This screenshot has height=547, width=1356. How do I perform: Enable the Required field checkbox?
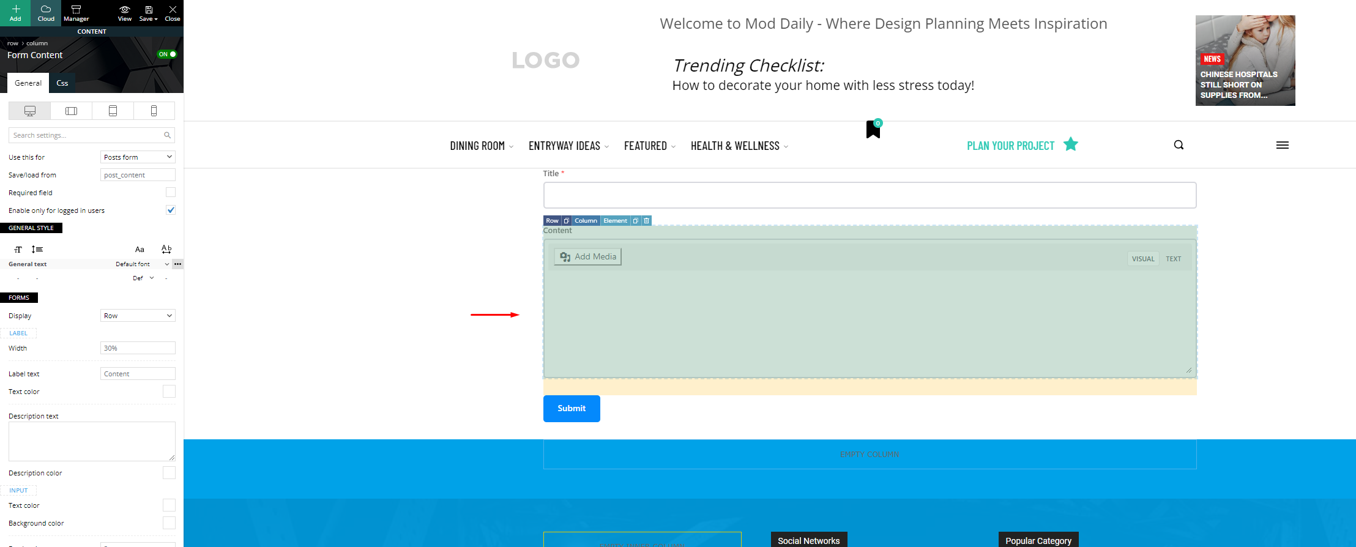(x=171, y=192)
